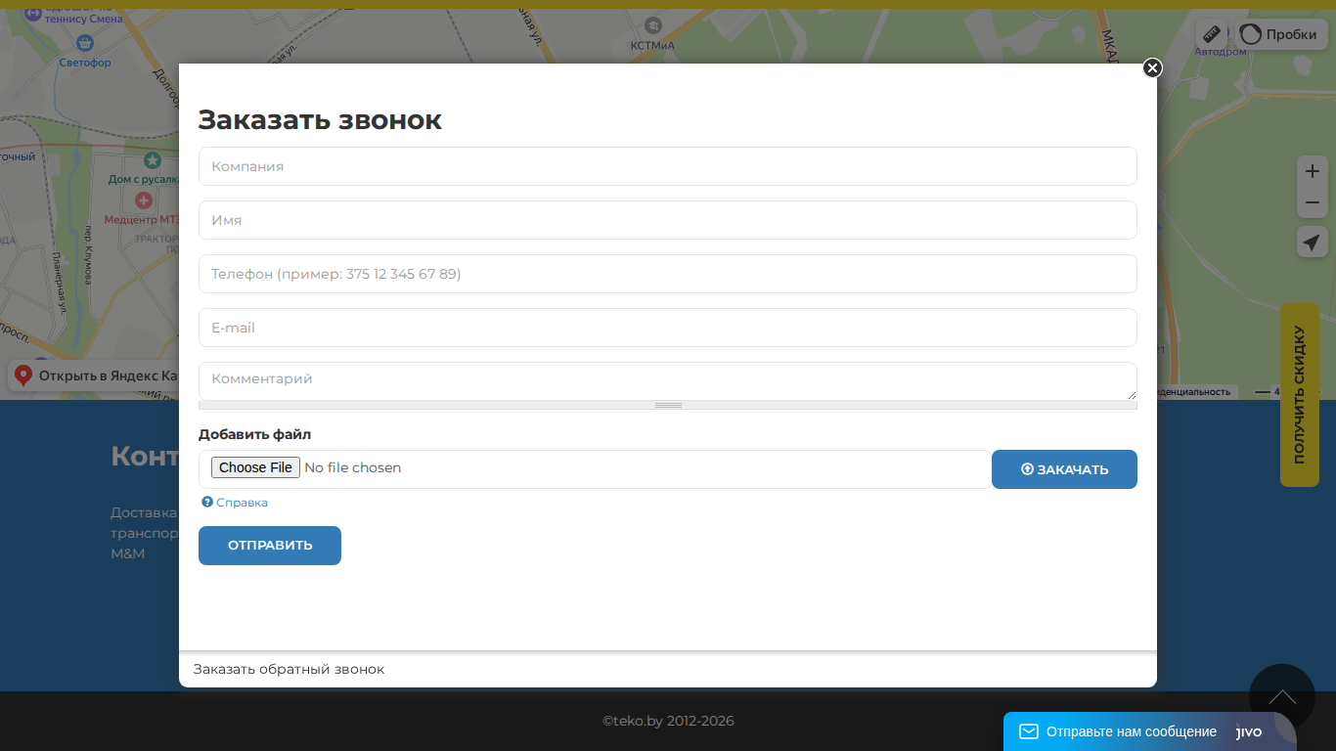Viewport: 1336px width, 751px height.
Task: Click the comment area resize grip bar
Action: (x=667, y=405)
